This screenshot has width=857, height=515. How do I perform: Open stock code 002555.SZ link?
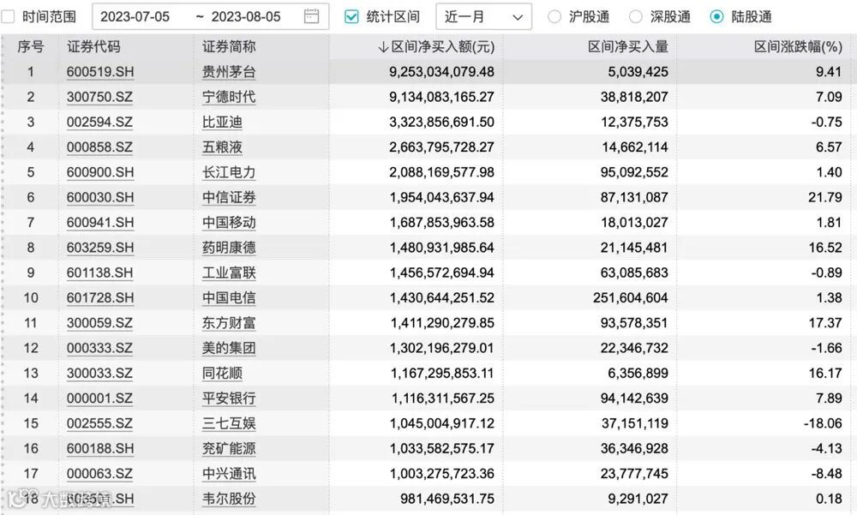click(x=99, y=424)
